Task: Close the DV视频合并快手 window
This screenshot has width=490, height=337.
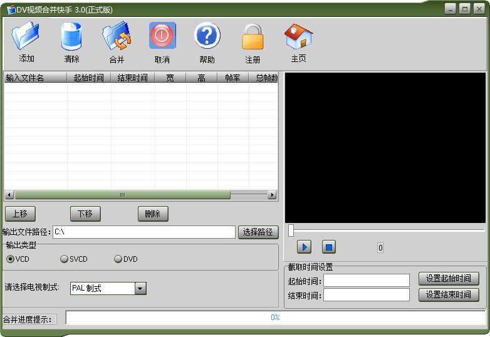Action: [479, 9]
